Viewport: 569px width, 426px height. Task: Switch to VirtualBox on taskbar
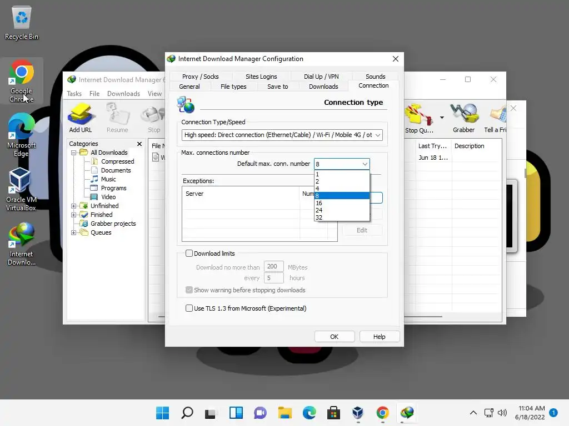coord(358,413)
